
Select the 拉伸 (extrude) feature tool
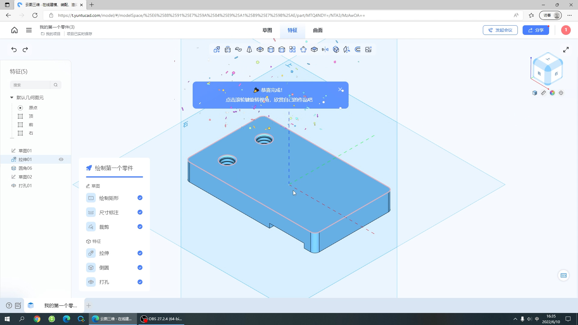tap(217, 49)
